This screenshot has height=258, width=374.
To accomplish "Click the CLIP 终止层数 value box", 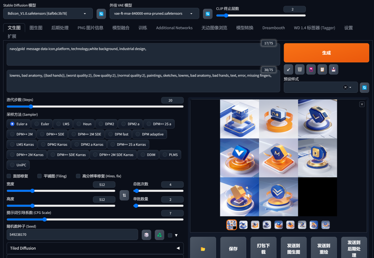I will pyautogui.click(x=294, y=9).
